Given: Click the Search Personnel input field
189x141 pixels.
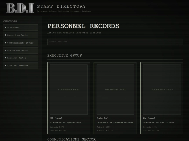Looking at the screenshot, I should 115,42.
